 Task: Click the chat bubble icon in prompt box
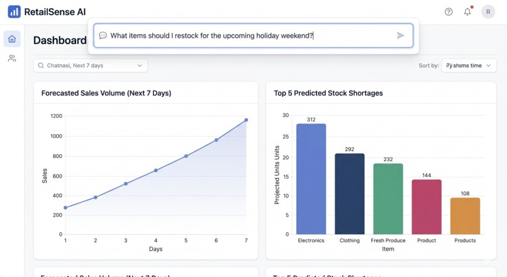(103, 36)
